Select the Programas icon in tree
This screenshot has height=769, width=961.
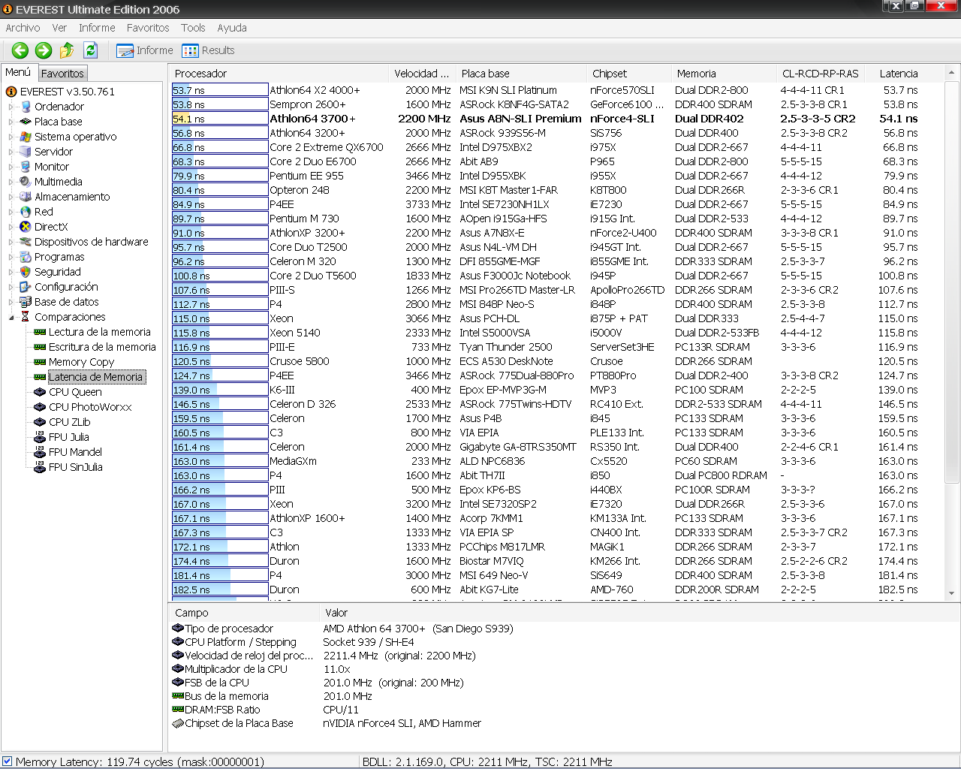tap(26, 257)
